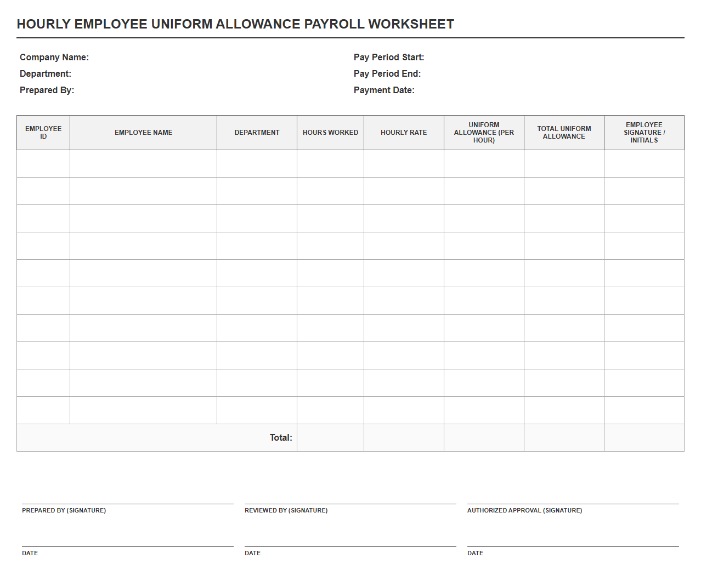Select the Employee Signature / Initials header
701x581 pixels.
644,133
